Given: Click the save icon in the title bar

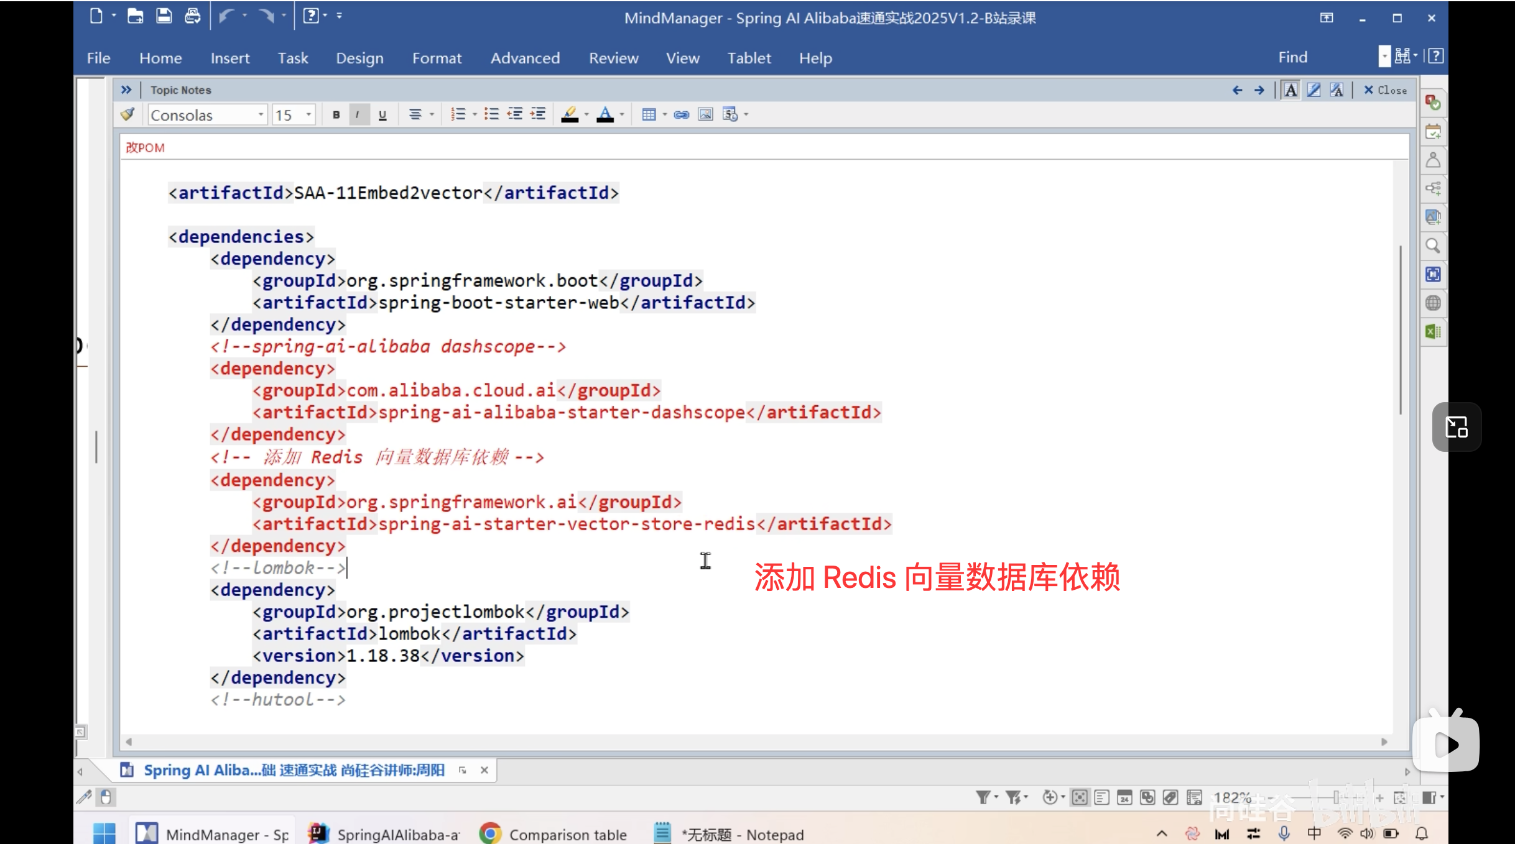Looking at the screenshot, I should [x=164, y=16].
